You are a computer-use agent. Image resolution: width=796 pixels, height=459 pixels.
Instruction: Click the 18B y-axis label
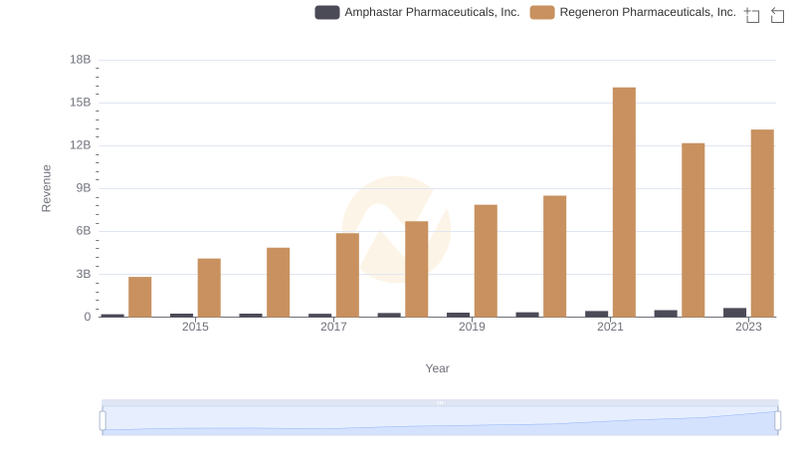pyautogui.click(x=81, y=60)
